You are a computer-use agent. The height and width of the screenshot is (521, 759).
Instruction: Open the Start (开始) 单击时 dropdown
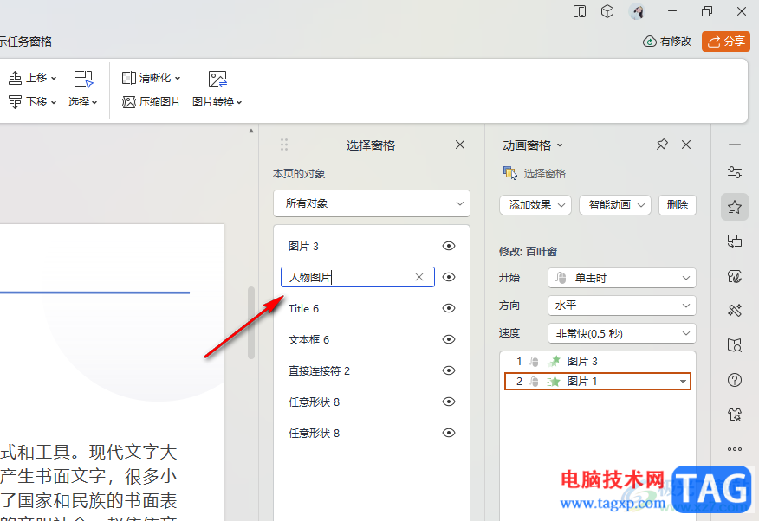pos(621,278)
